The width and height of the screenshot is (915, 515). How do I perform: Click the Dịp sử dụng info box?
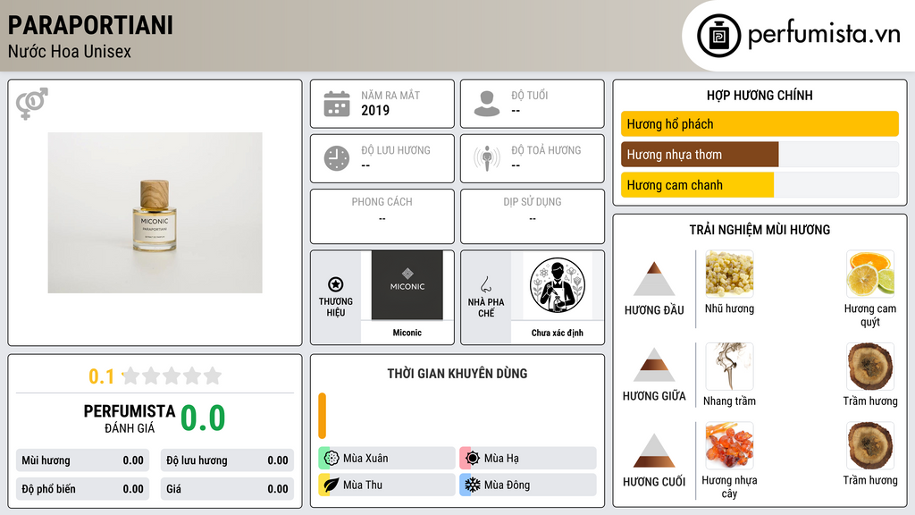(533, 216)
